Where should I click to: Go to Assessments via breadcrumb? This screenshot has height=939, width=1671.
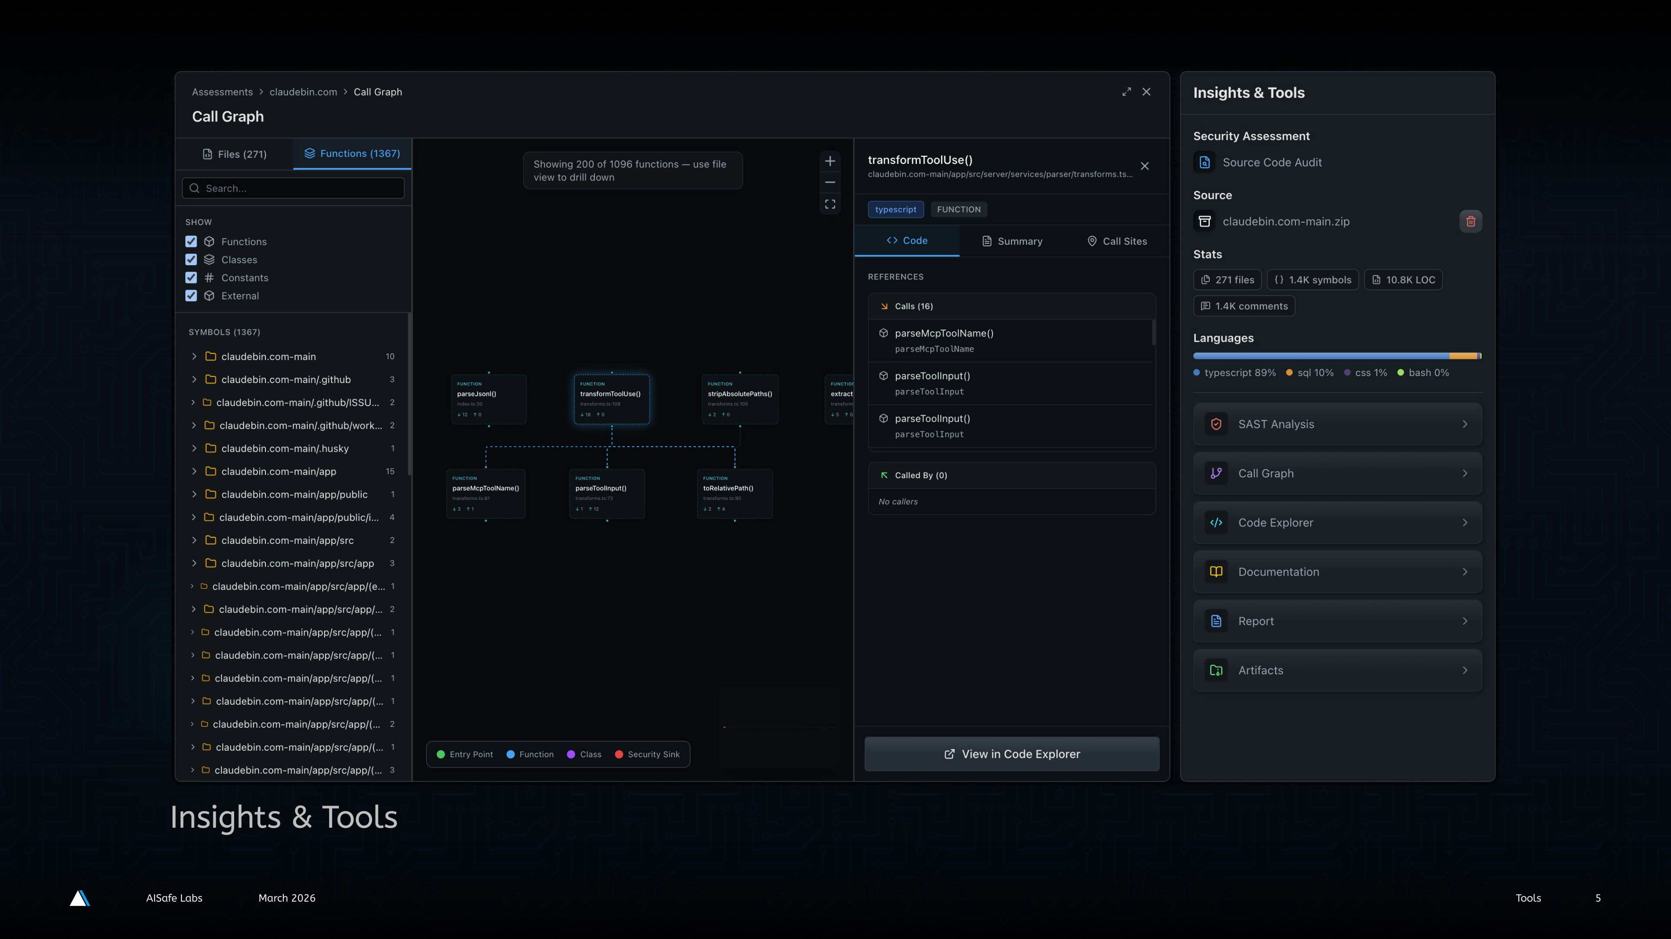point(222,91)
